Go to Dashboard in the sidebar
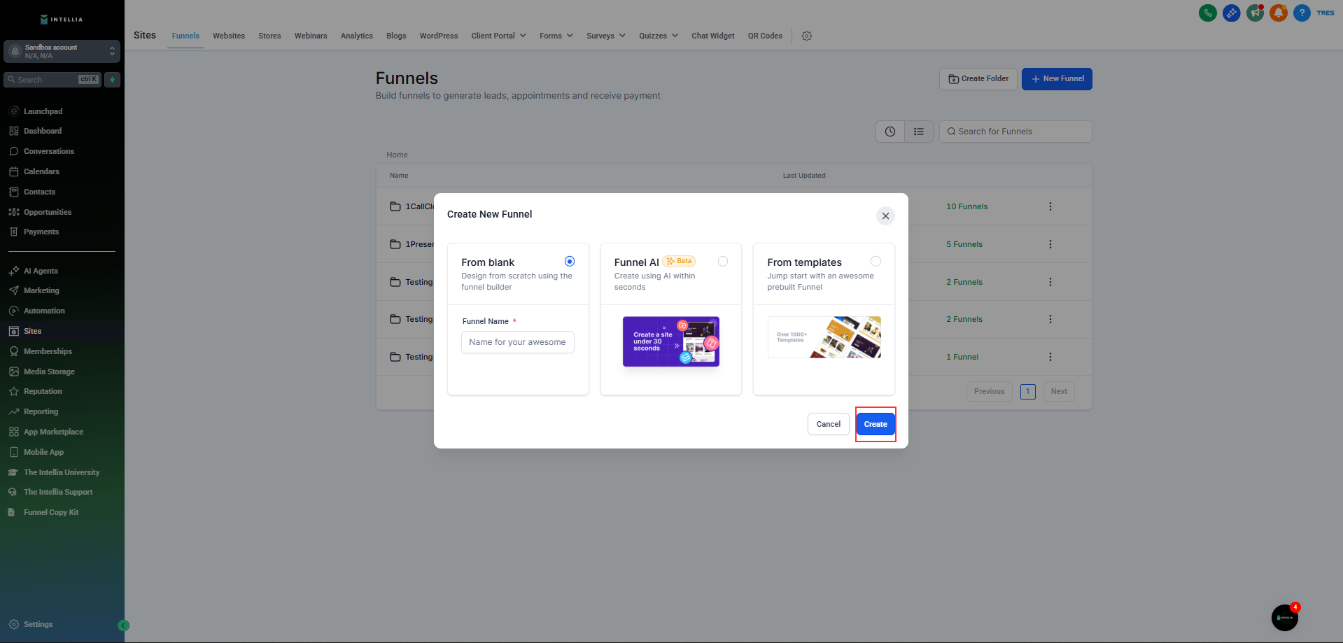The height and width of the screenshot is (643, 1343). [43, 131]
